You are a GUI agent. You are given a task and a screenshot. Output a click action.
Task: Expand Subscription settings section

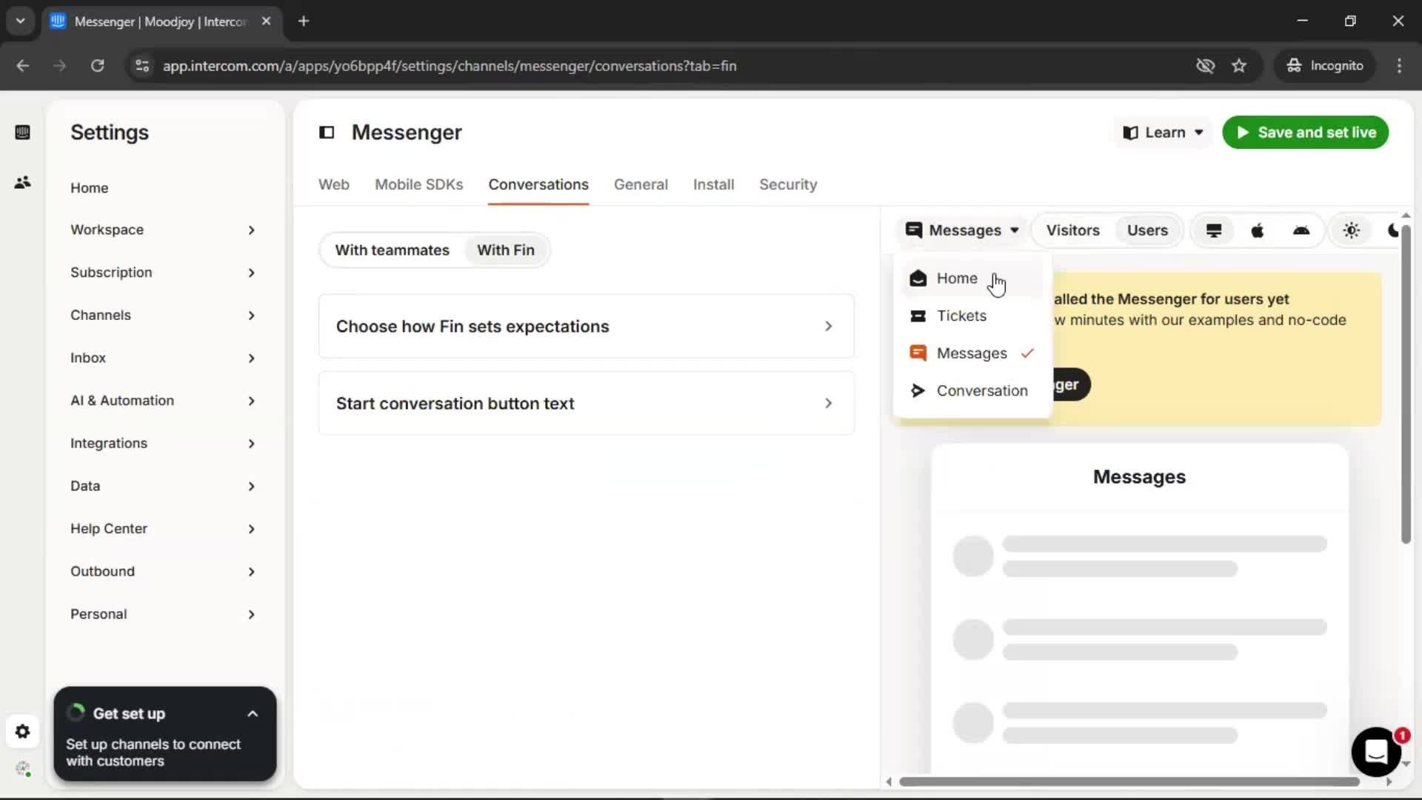[164, 273]
